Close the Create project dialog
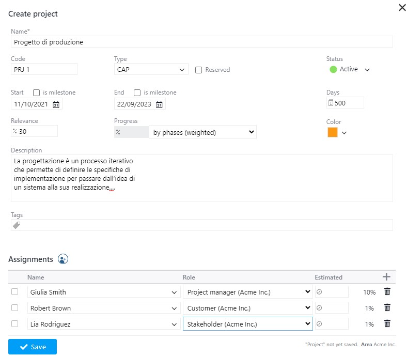This screenshot has height=356, width=406. [402, 8]
